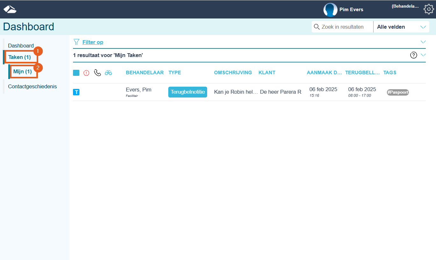Click the 1 resultaat voor 'Mijn Taken' heading
This screenshot has height=260, width=436.
(108, 55)
